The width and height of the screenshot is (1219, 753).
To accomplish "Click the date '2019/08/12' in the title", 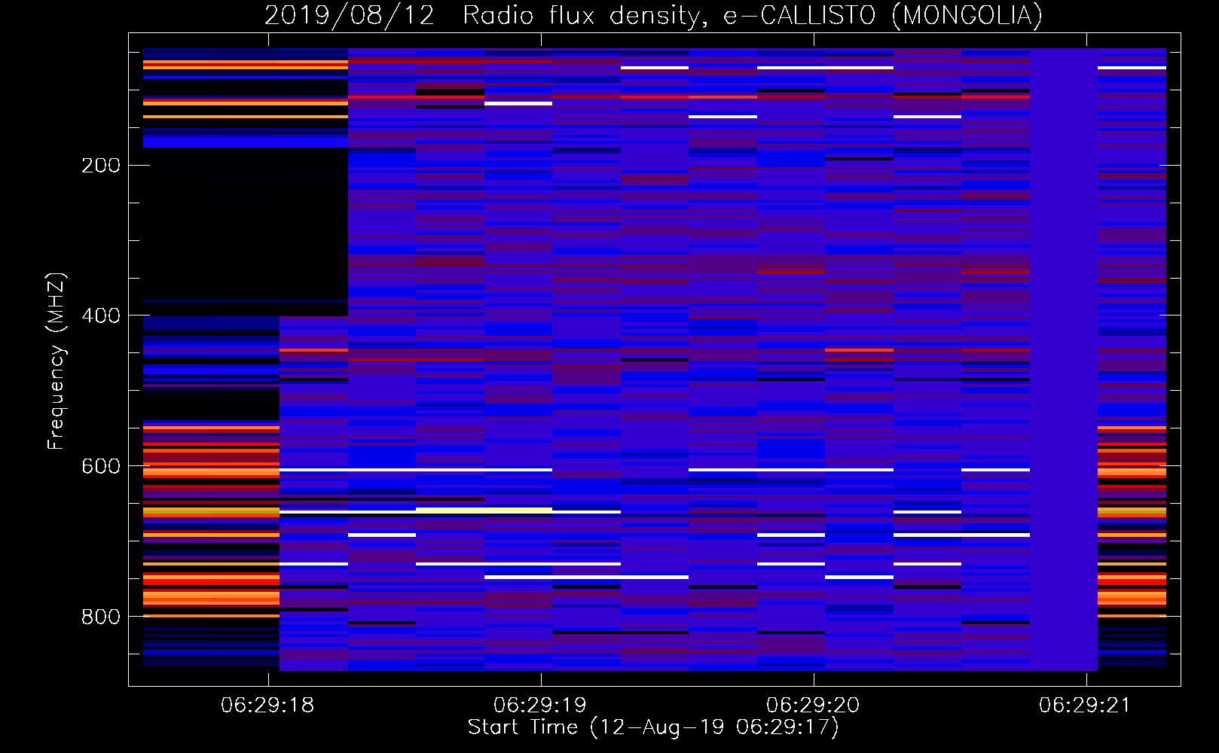I will click(x=350, y=15).
